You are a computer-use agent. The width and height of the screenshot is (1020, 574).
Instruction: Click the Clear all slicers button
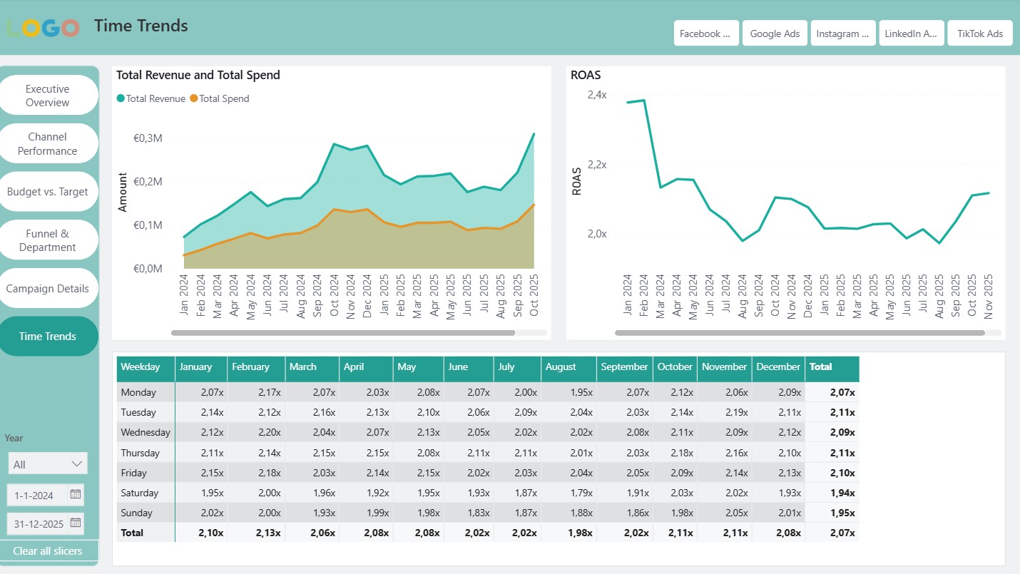(x=48, y=550)
